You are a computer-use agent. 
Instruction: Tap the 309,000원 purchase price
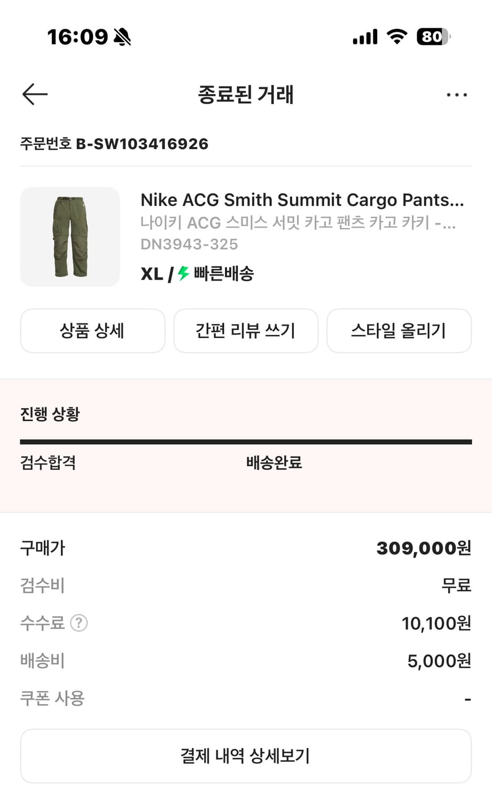pyautogui.click(x=424, y=548)
